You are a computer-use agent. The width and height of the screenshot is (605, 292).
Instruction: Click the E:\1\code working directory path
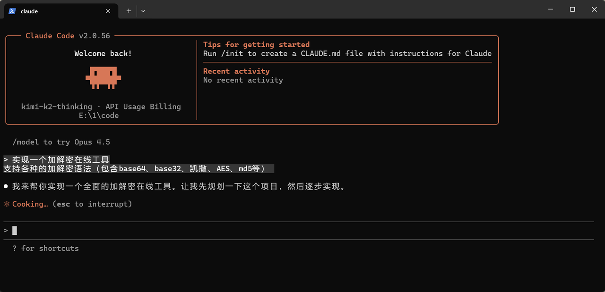point(99,116)
